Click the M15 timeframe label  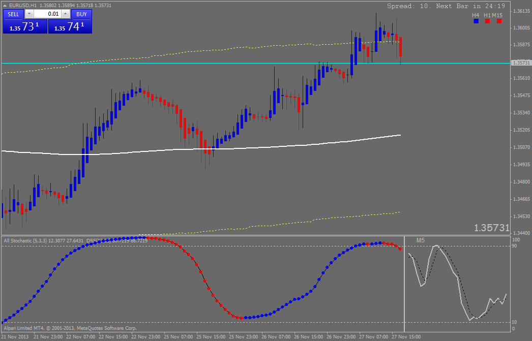pyautogui.click(x=497, y=15)
